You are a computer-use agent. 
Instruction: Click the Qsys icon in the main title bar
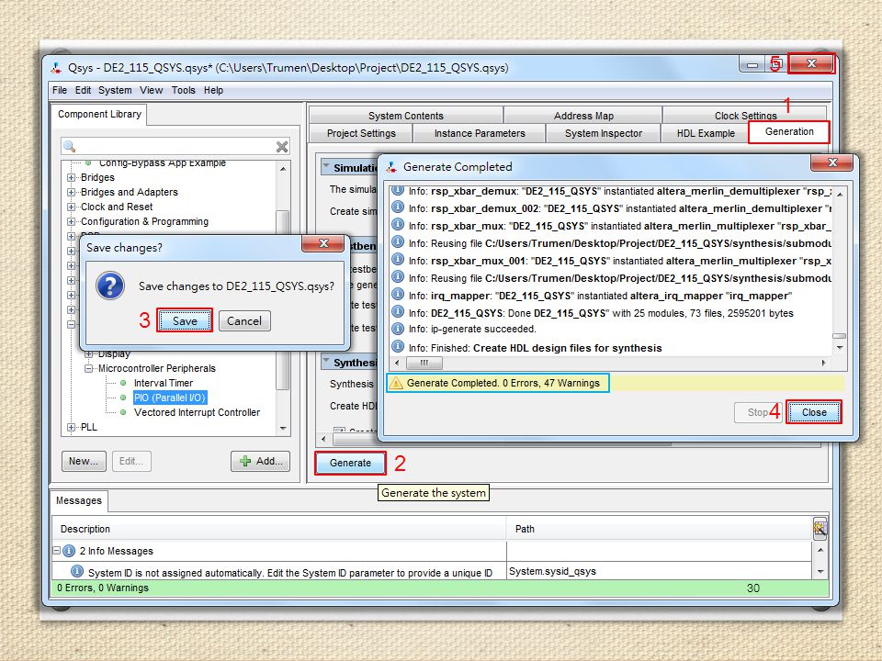coord(56,68)
